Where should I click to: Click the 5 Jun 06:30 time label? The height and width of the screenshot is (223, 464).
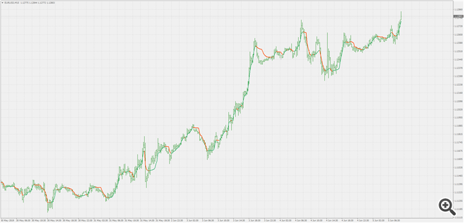tap(394, 221)
